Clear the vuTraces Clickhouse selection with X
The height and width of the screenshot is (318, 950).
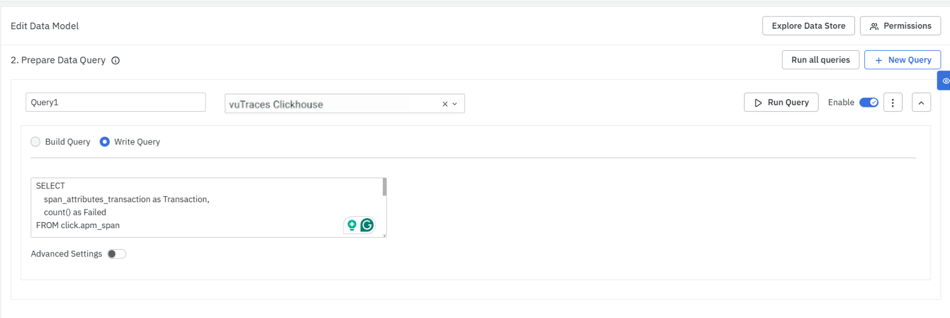coord(445,104)
